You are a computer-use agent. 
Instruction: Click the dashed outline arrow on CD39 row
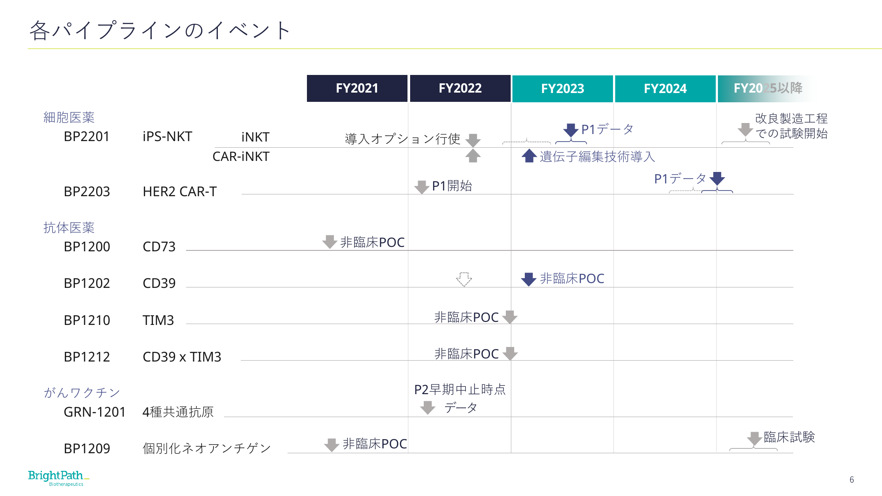click(x=464, y=279)
